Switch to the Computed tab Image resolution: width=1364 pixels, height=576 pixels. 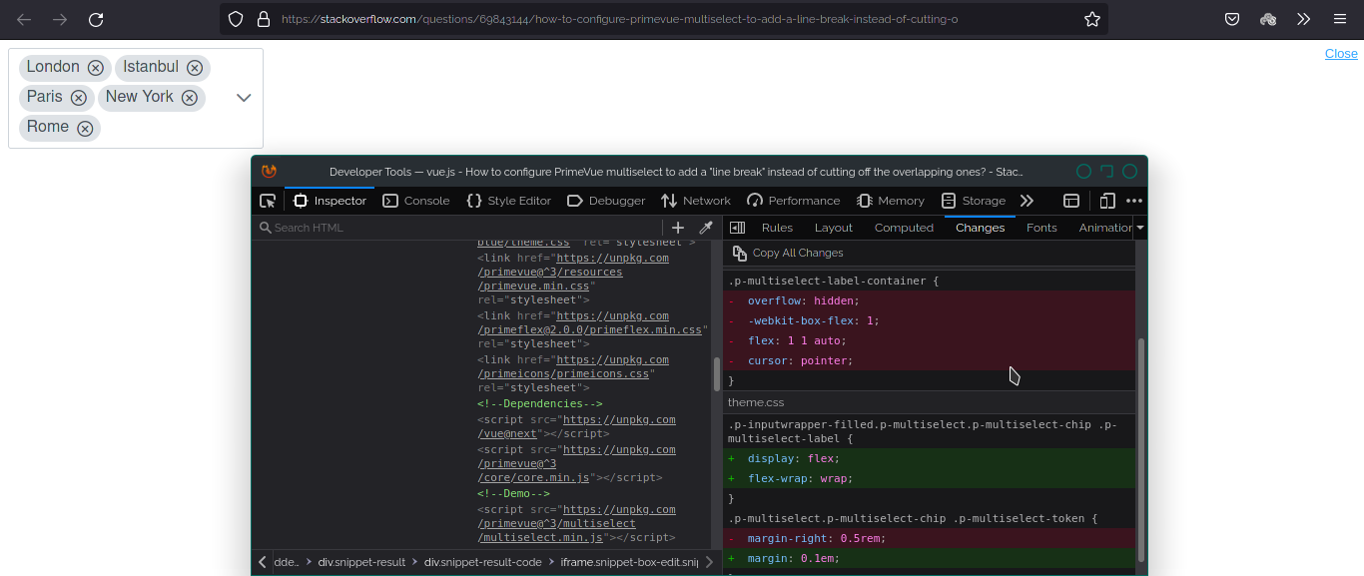(x=904, y=228)
